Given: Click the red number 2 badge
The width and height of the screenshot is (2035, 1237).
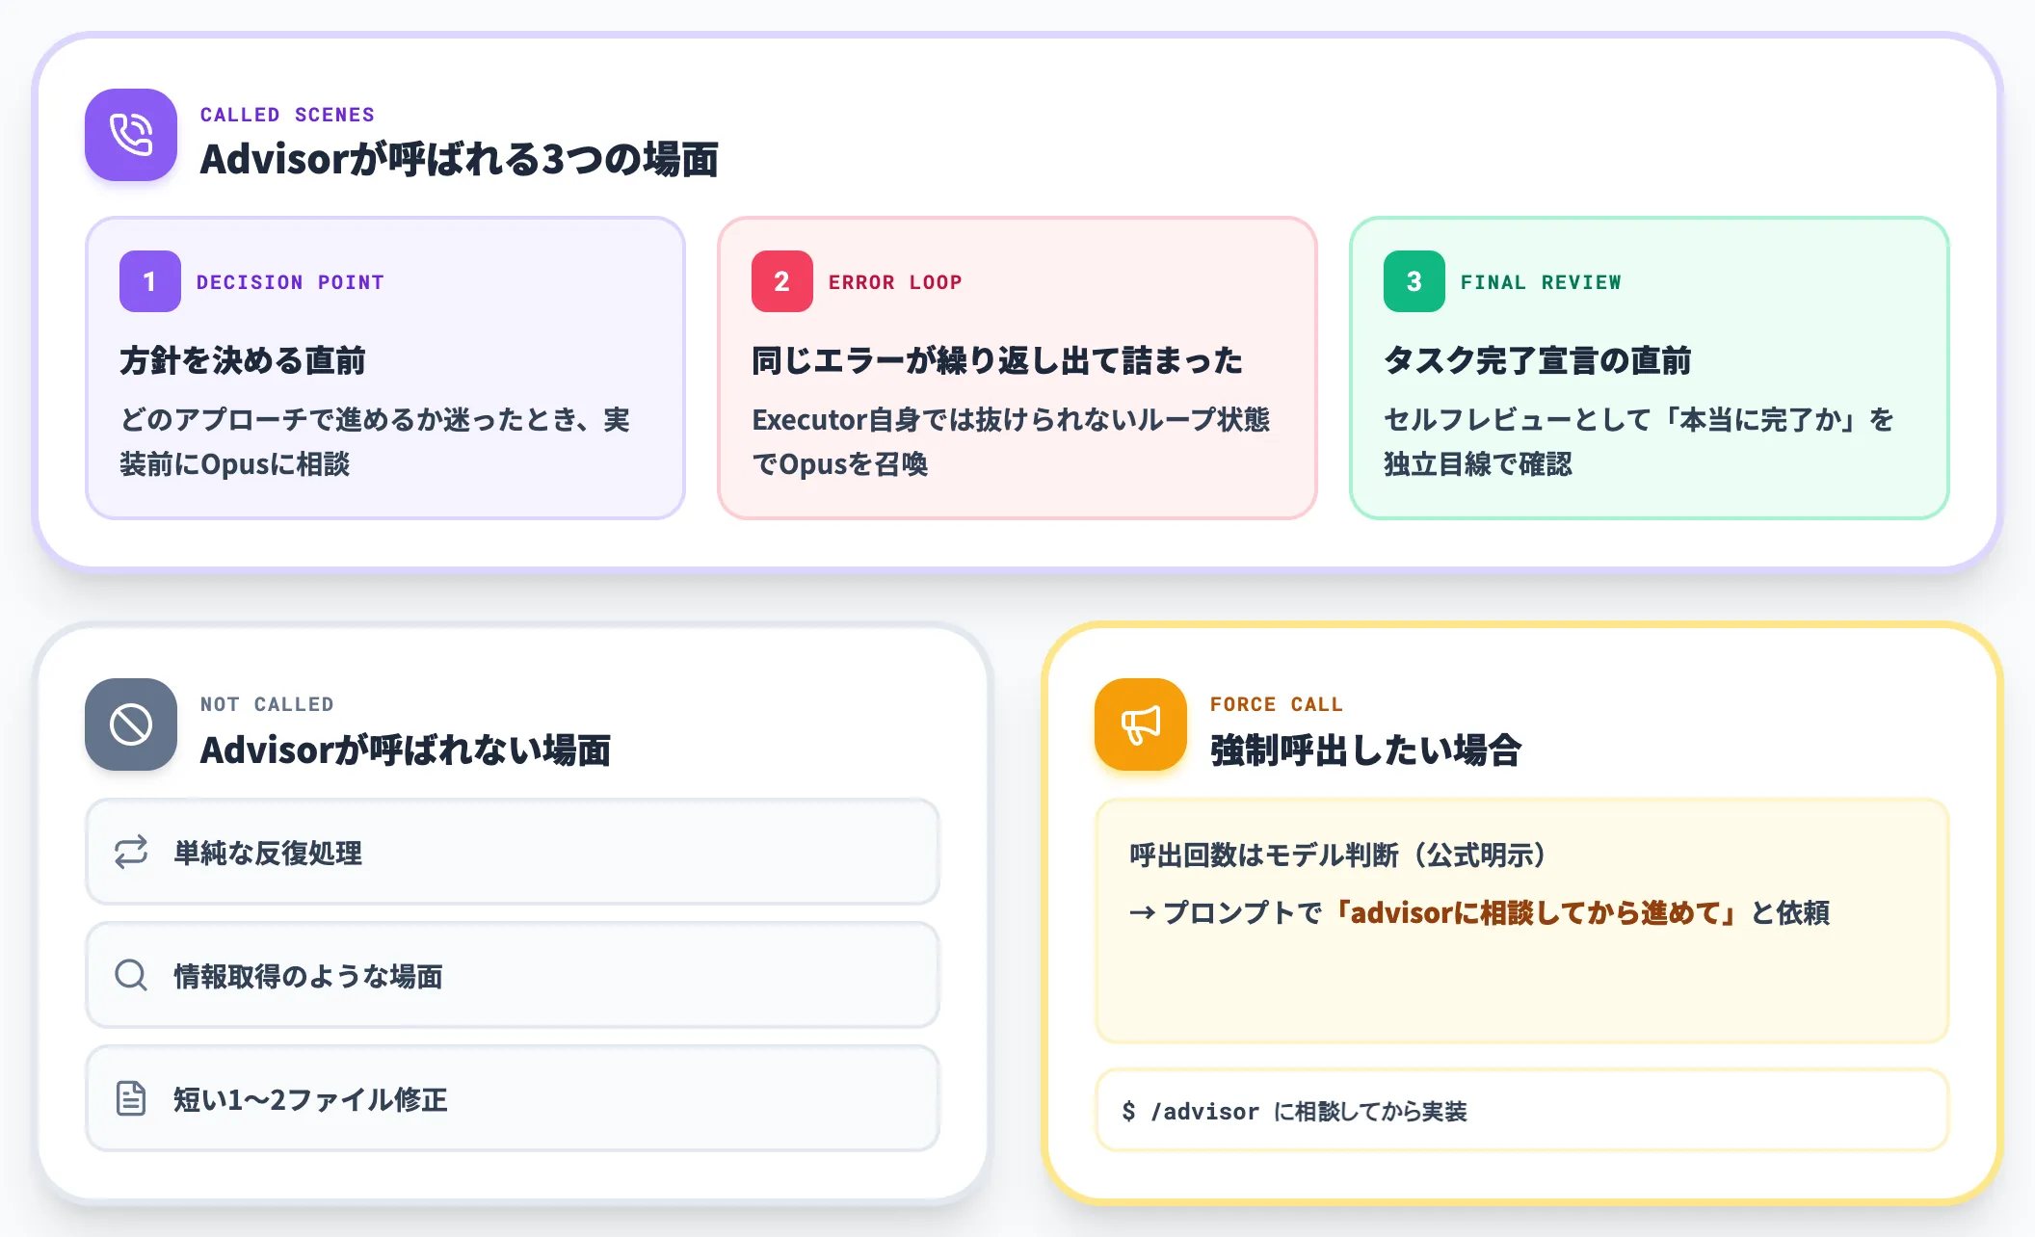Looking at the screenshot, I should click(x=782, y=281).
